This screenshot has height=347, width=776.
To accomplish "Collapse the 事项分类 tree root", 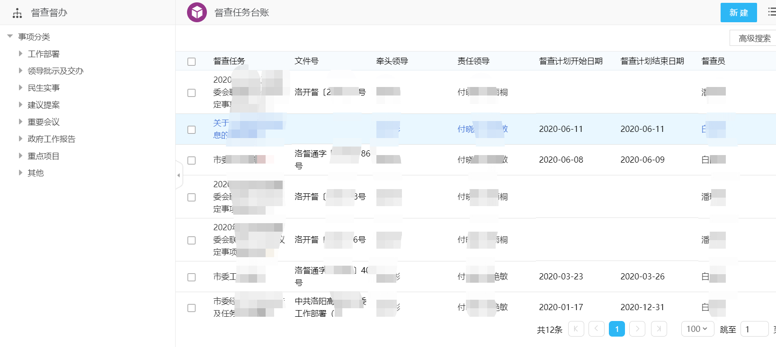I will [x=10, y=36].
